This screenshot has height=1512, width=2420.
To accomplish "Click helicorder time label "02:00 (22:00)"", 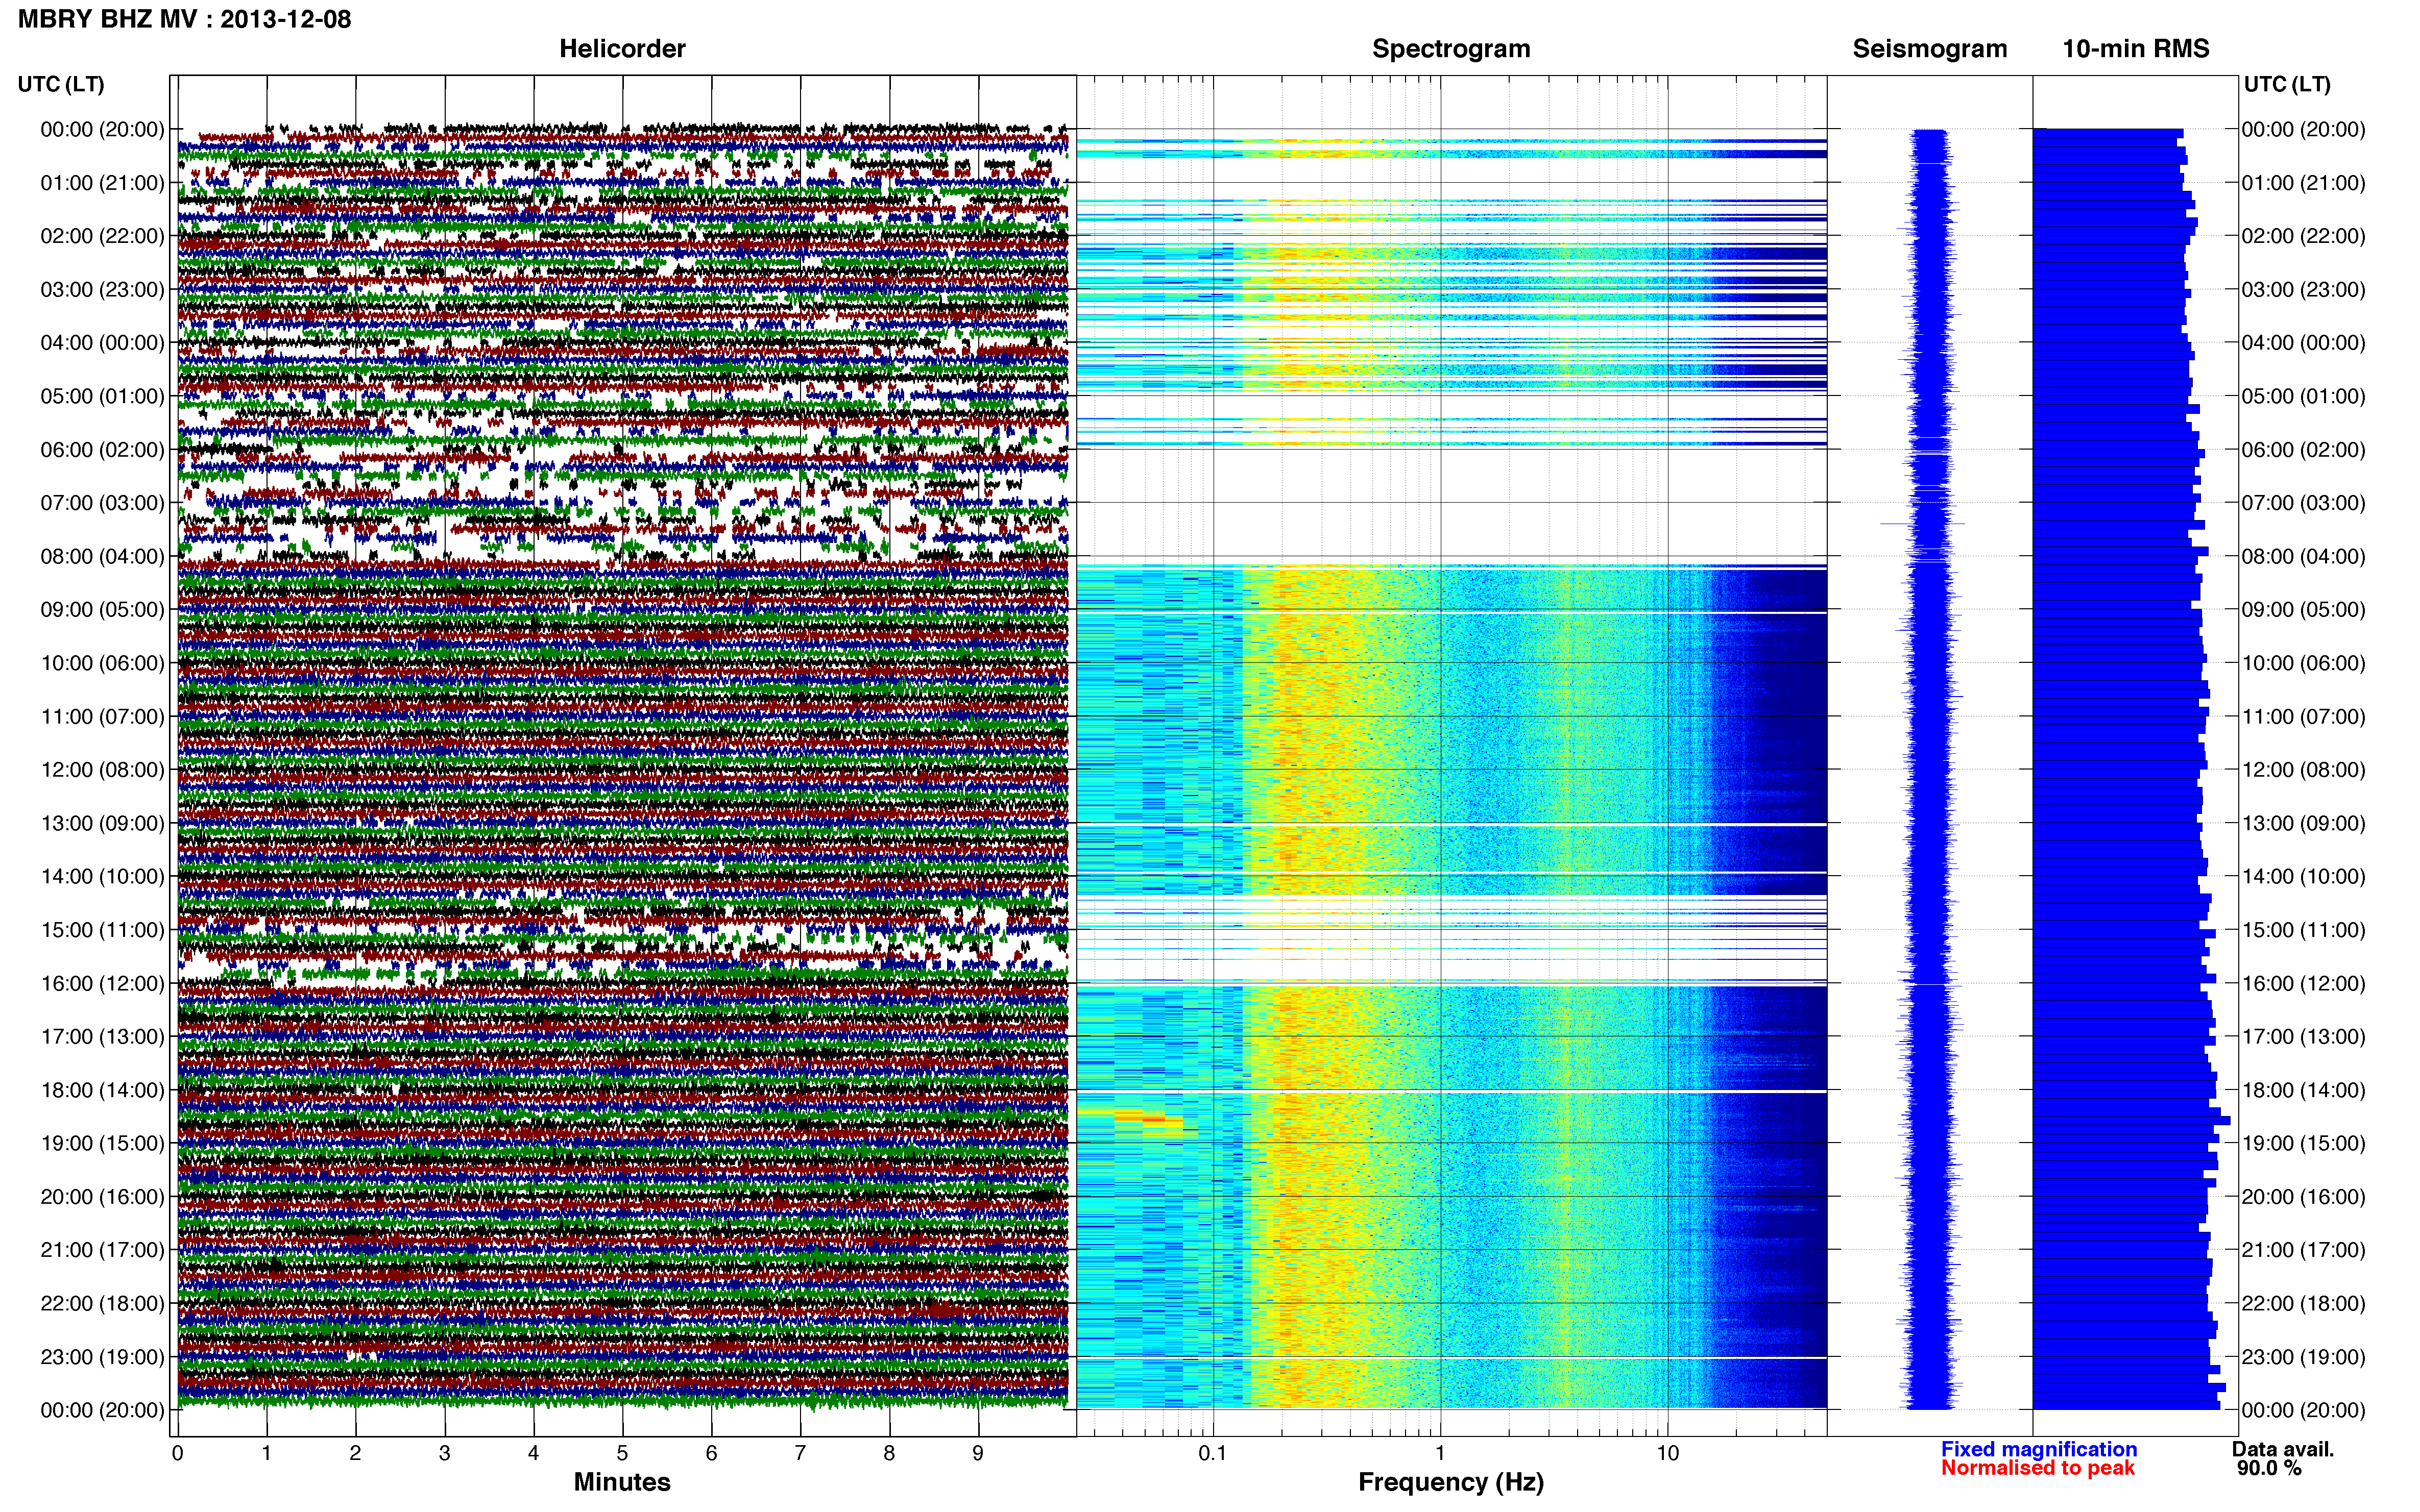I will (x=102, y=236).
